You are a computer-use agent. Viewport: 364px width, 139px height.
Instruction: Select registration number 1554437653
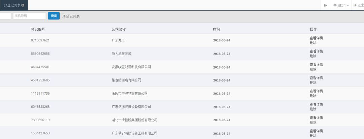pyautogui.click(x=40, y=133)
